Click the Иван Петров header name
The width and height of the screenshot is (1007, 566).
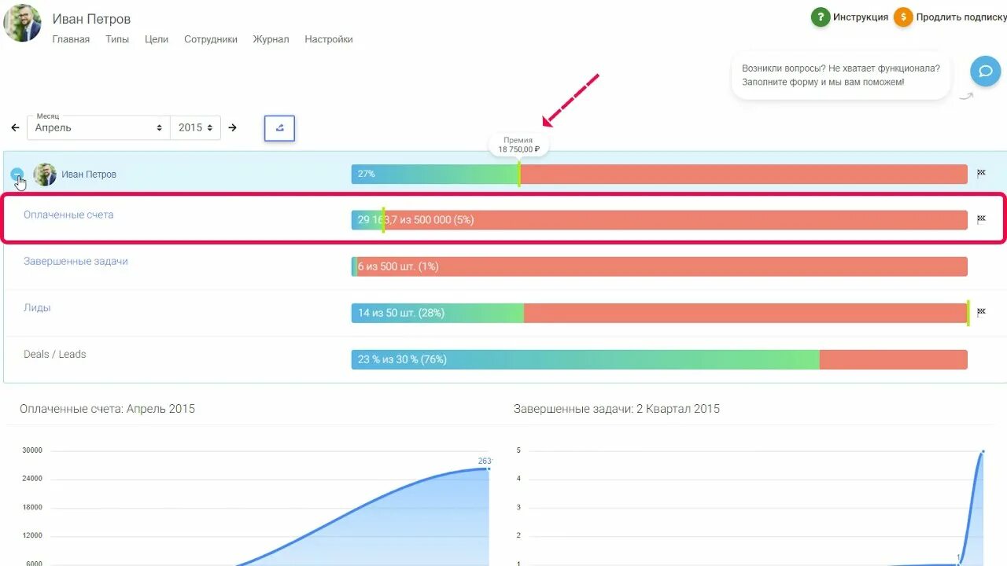coord(91,19)
